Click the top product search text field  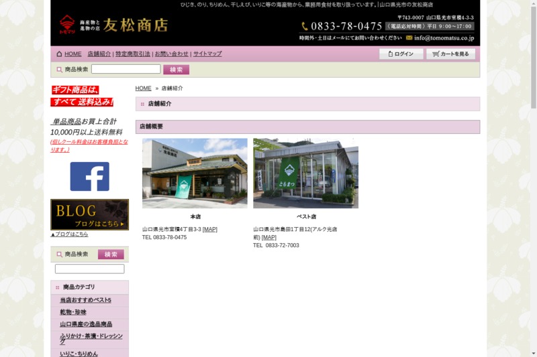pos(126,69)
